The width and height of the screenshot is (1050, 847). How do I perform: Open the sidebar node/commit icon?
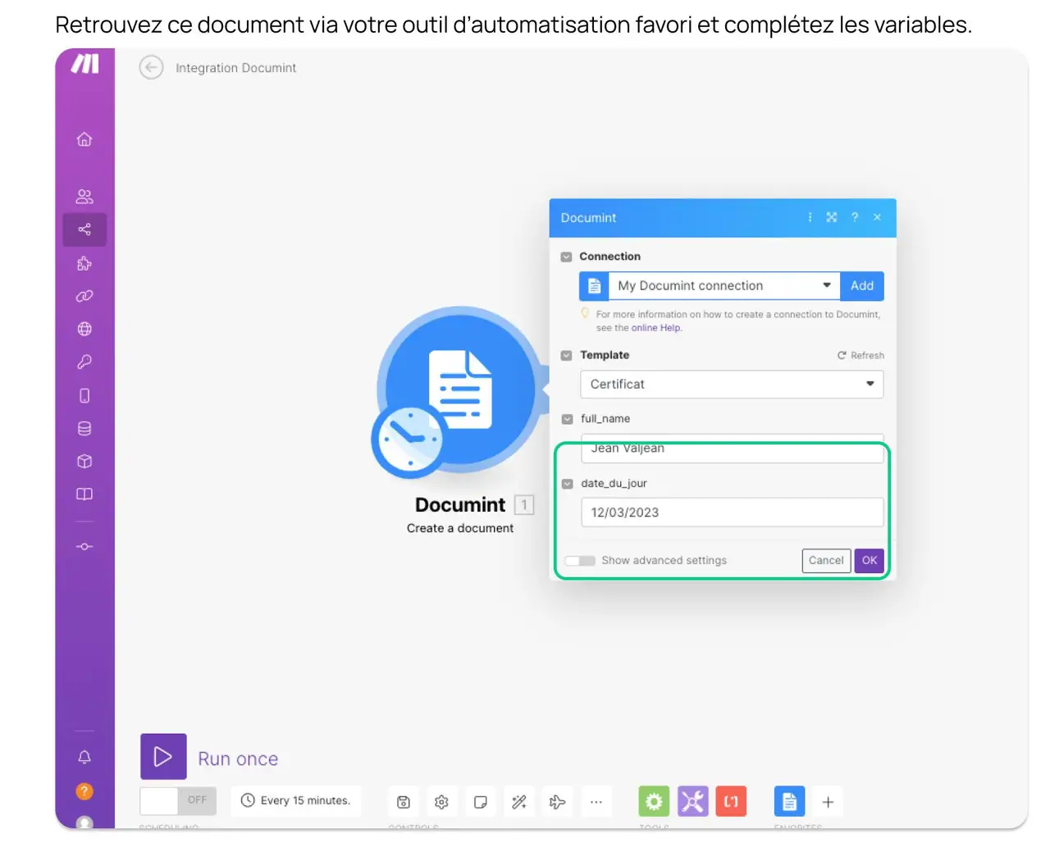(x=84, y=546)
